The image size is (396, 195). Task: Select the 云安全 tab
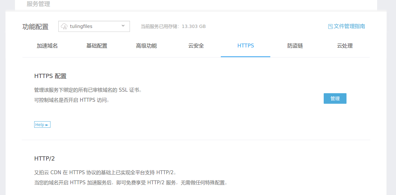coord(196,46)
